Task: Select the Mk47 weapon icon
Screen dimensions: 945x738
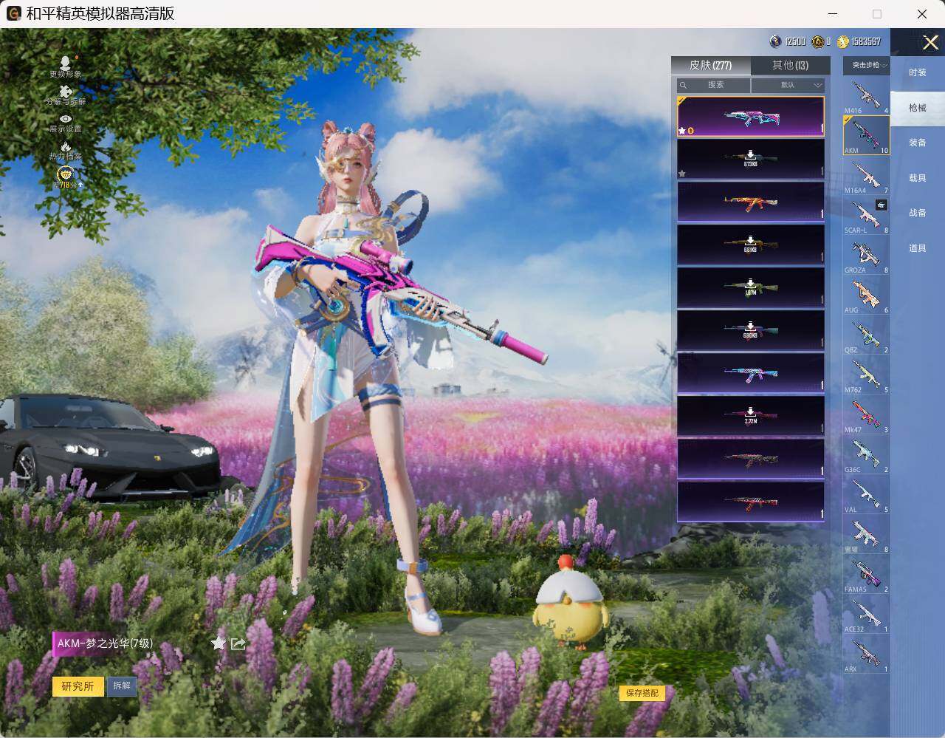Action: point(867,414)
